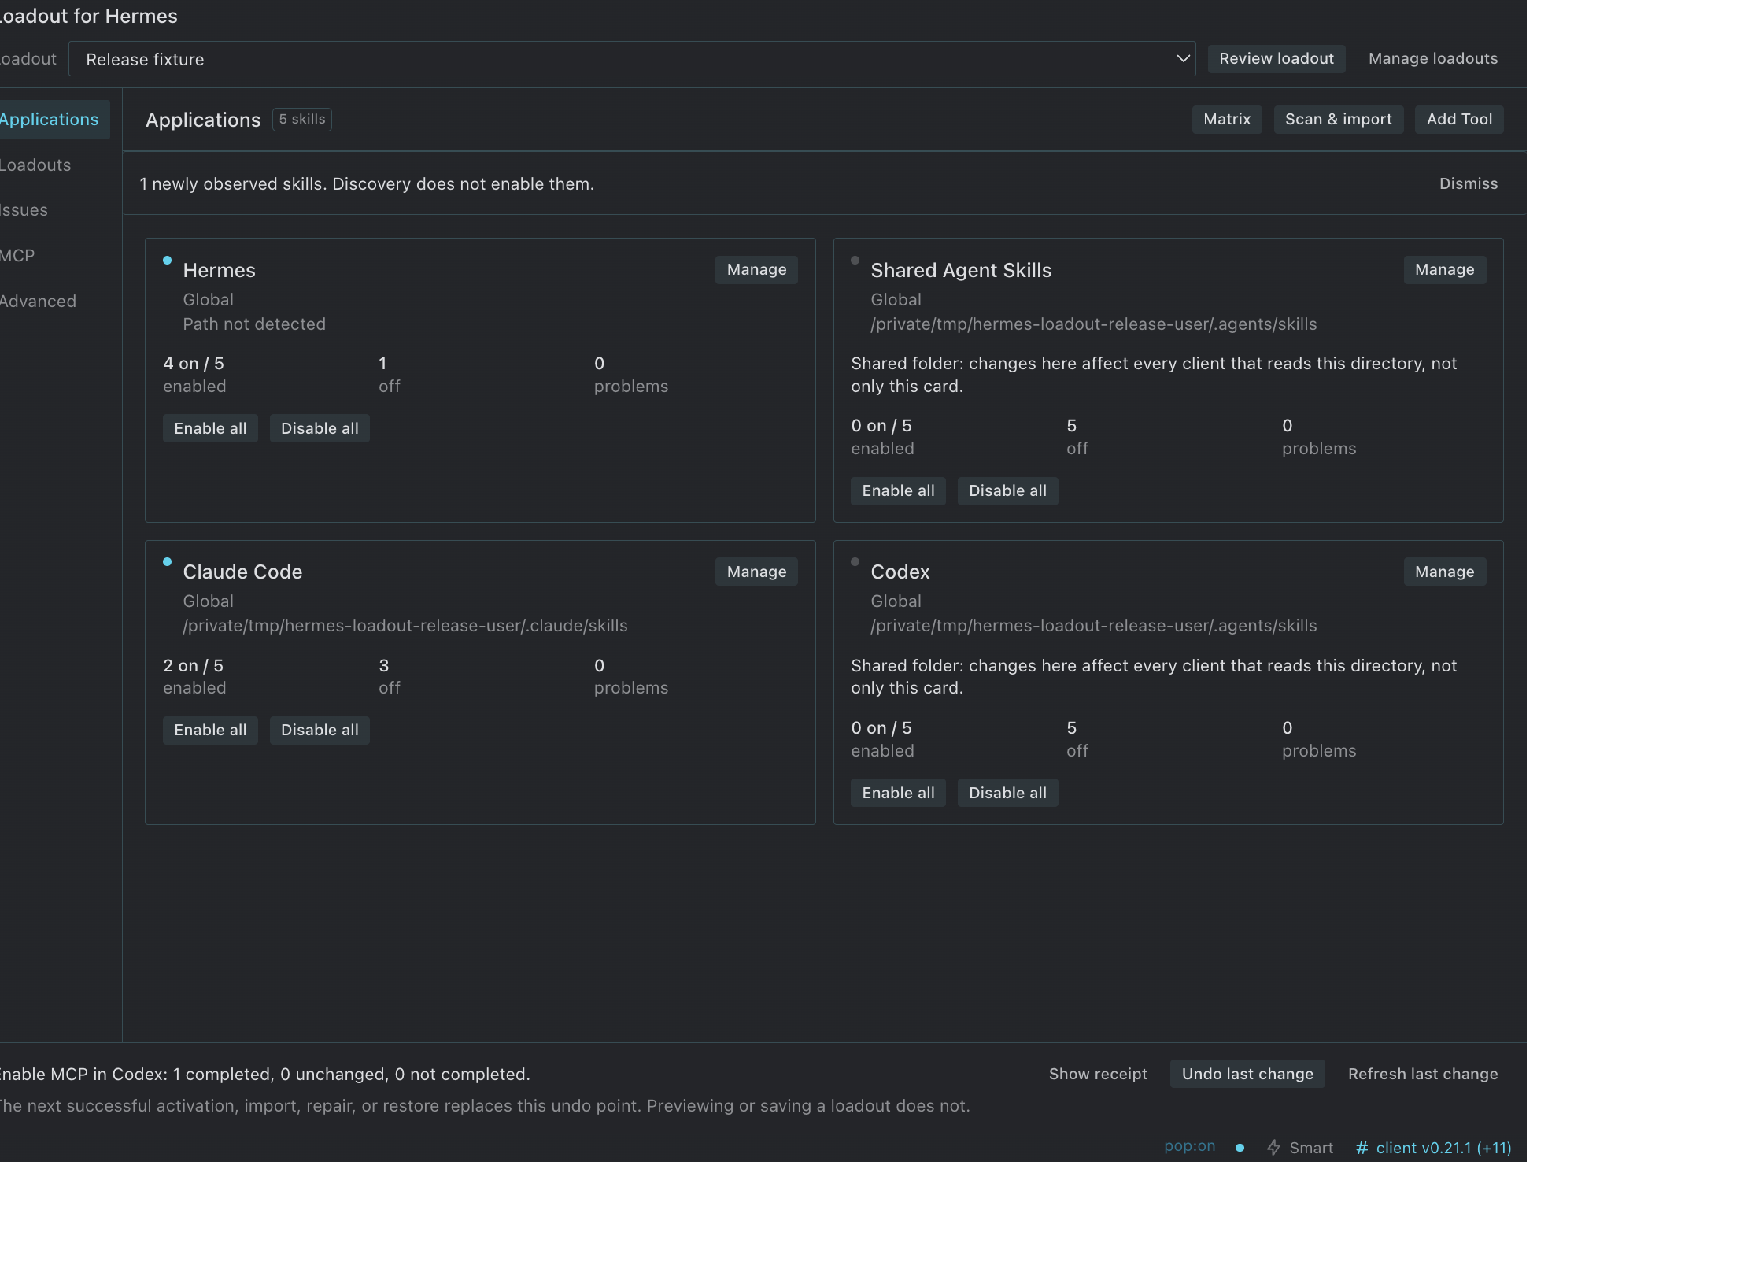Screen dimensions: 1755x1269
Task: Enable all skills for Codex
Action: pyautogui.click(x=898, y=793)
